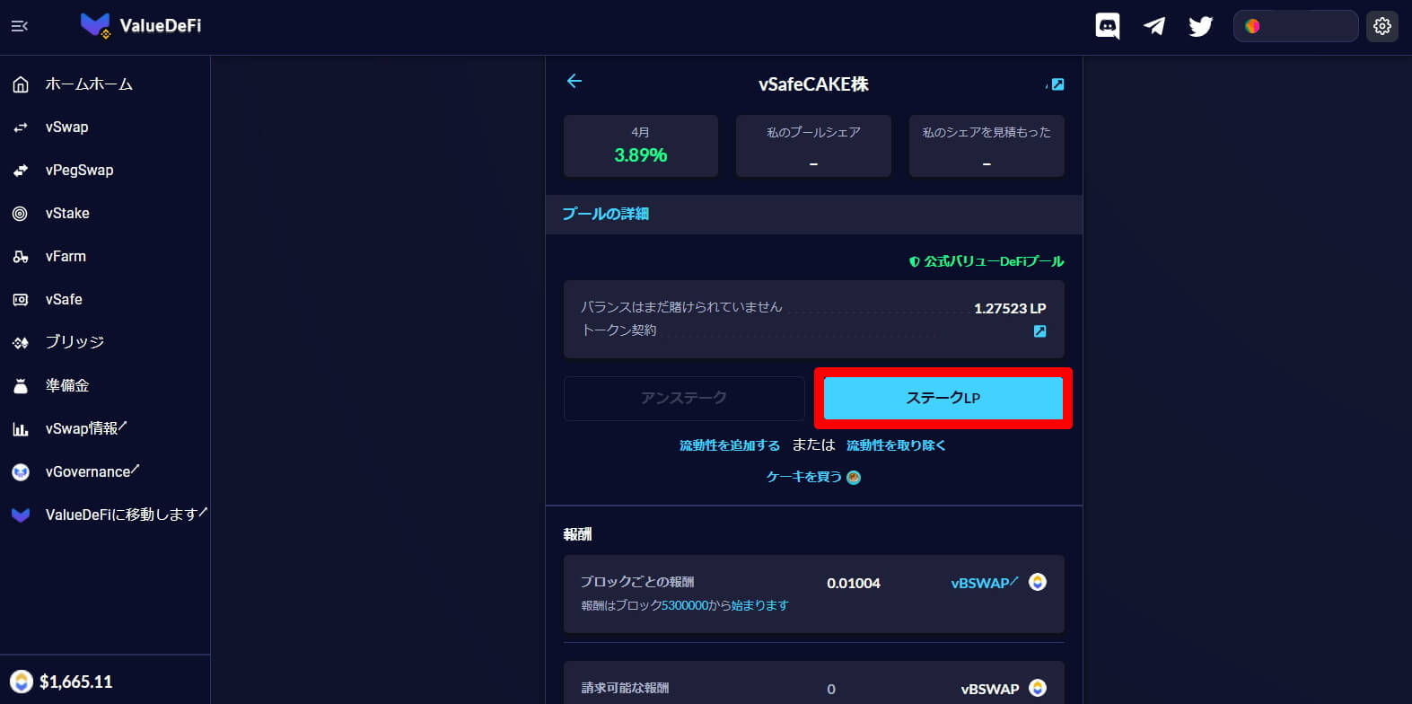Go back with the left arrow
Viewport: 1412px width, 704px height.
(x=574, y=82)
